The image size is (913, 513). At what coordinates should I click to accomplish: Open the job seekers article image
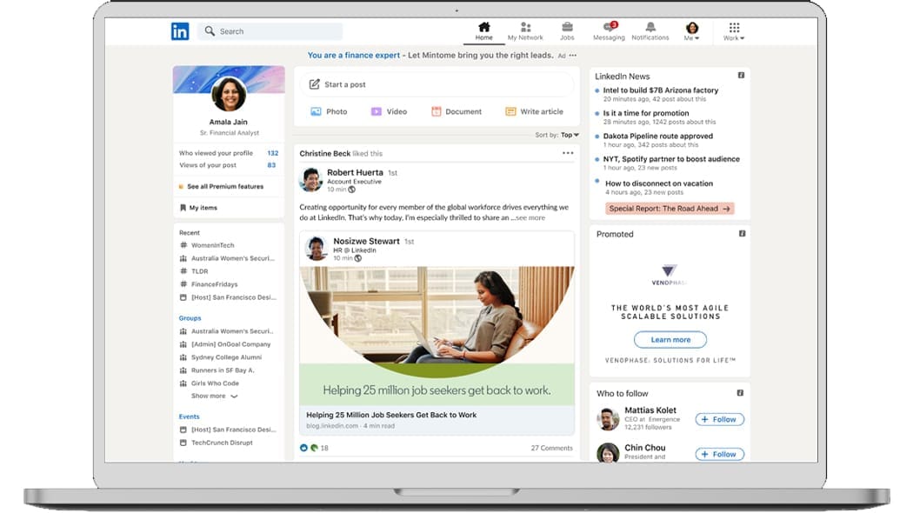tap(437, 336)
